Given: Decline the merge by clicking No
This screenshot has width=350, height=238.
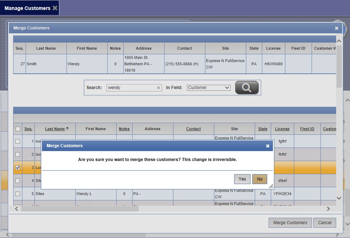Looking at the screenshot, I should pyautogui.click(x=259, y=179).
